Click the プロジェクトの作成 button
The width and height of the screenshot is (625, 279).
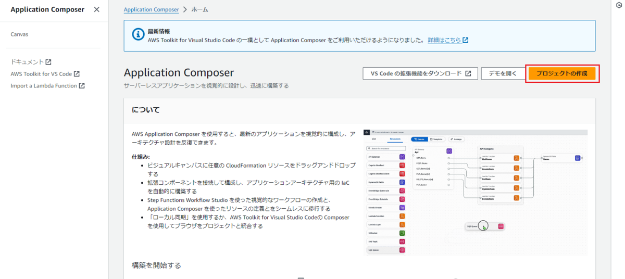point(562,74)
